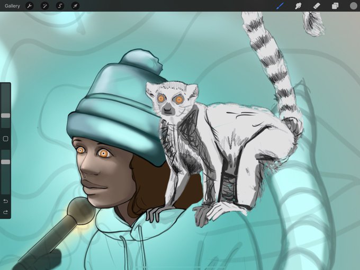This screenshot has height=270, width=360.
Task: Tap the square Modify button in sidebar
Action: [x=5, y=139]
